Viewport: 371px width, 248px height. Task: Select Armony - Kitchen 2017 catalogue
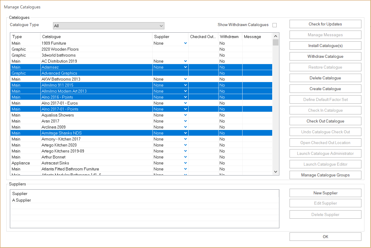(x=141, y=139)
